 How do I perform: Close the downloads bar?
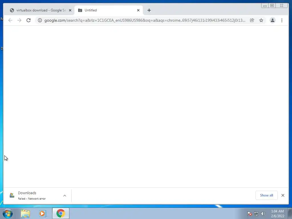click(283, 195)
